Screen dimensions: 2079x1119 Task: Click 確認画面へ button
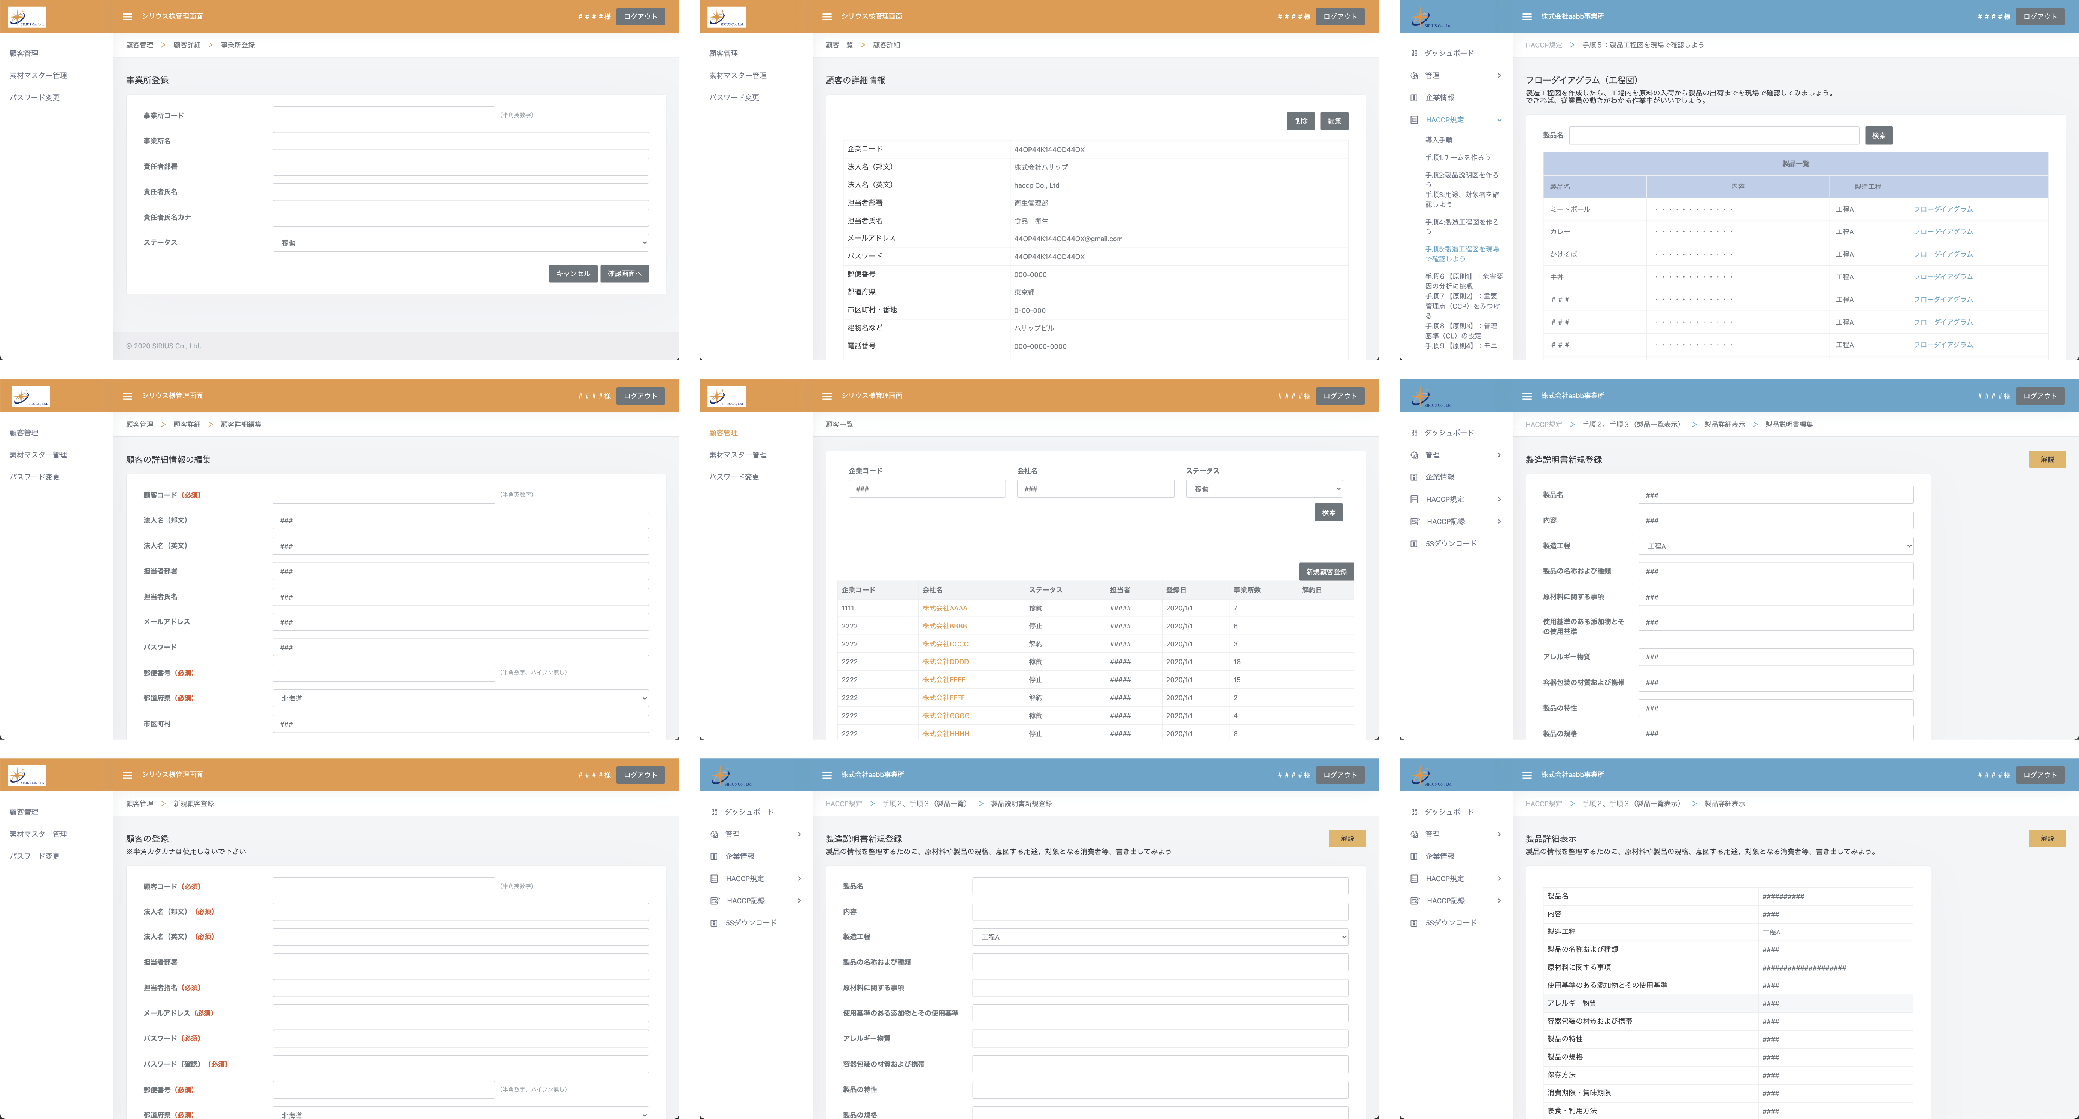pyautogui.click(x=624, y=273)
